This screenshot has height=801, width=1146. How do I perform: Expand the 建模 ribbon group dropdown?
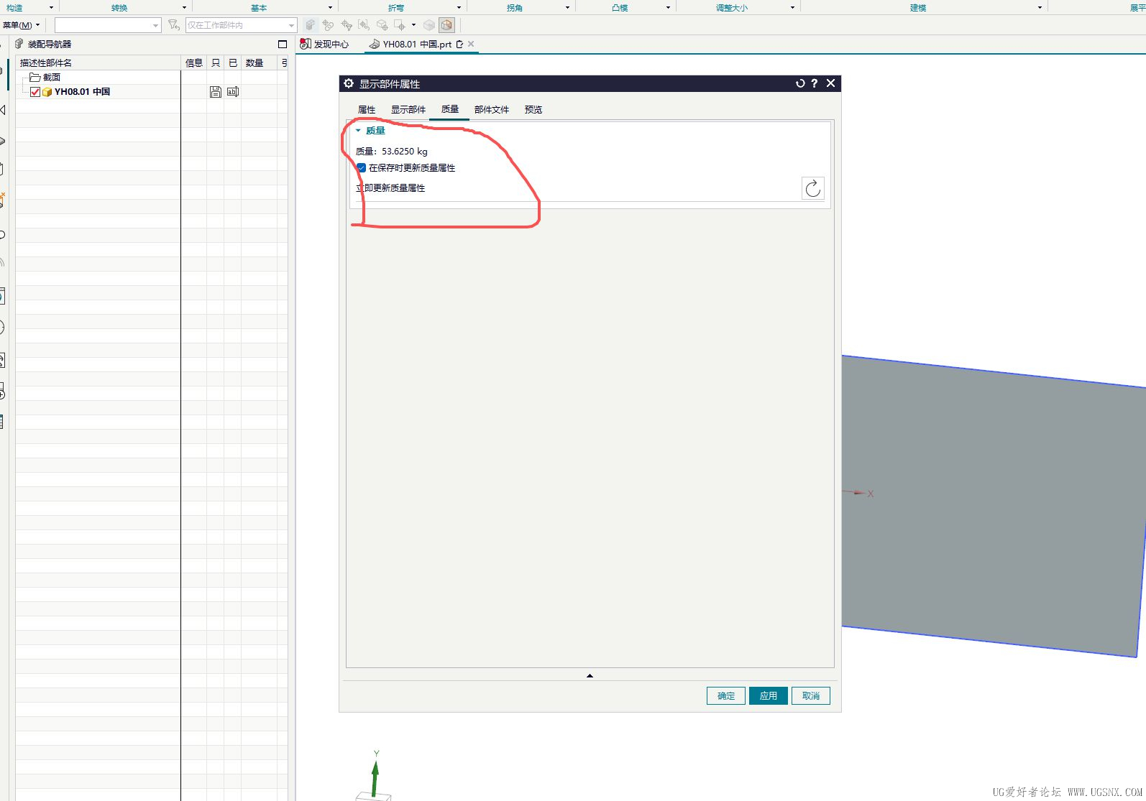(1040, 8)
